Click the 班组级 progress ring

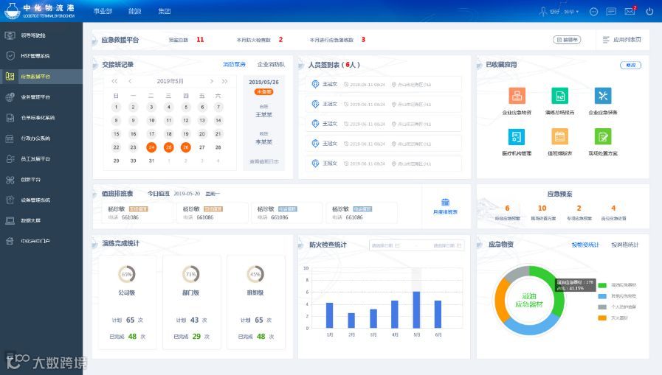[255, 274]
